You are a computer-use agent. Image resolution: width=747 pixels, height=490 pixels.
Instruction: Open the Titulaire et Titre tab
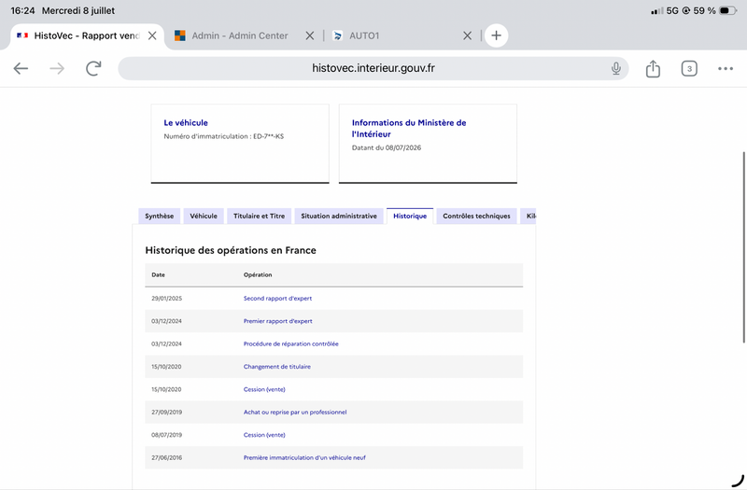coord(259,217)
